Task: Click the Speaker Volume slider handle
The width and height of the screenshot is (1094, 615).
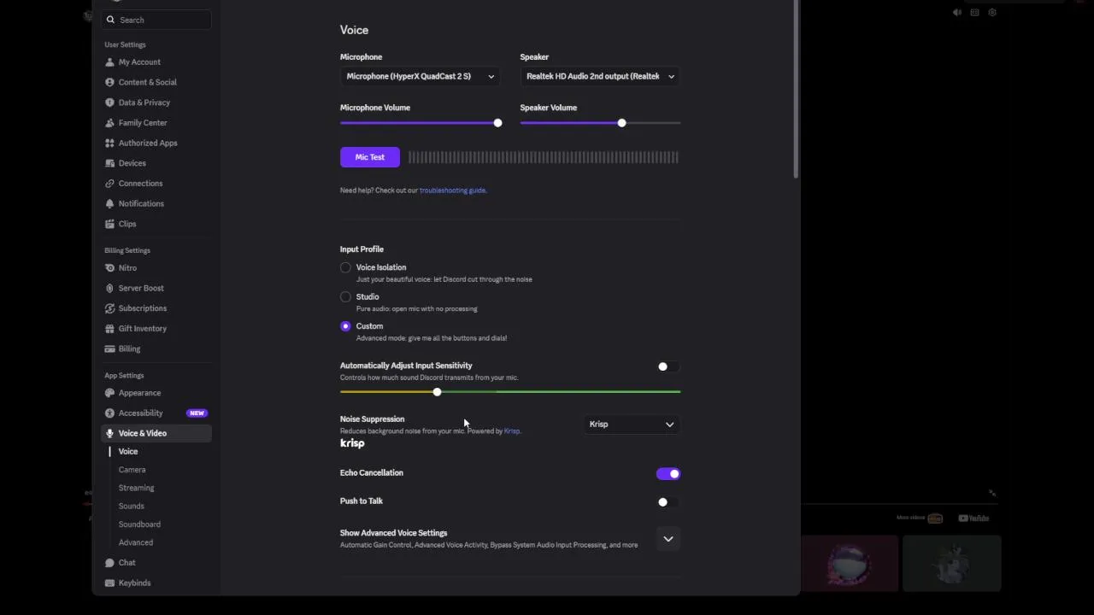Action: click(x=621, y=123)
